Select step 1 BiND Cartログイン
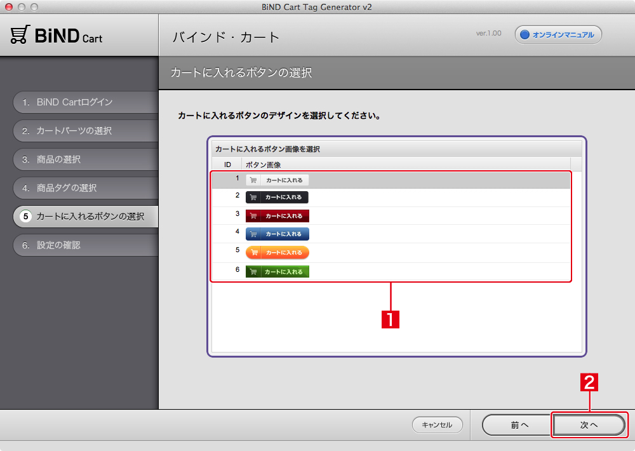 (x=86, y=102)
